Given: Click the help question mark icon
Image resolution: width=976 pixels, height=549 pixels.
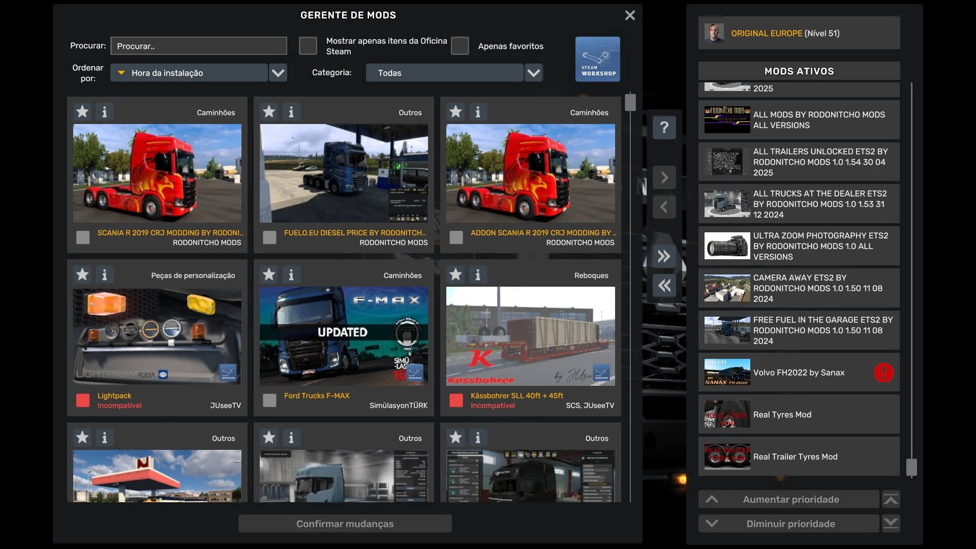Looking at the screenshot, I should [664, 127].
